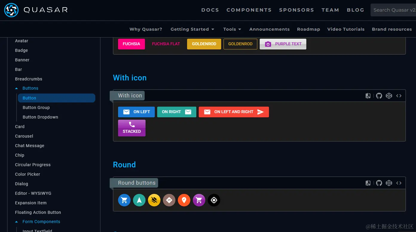416x232 pixels.
Task: Click the filled GOLDENROD button
Action: click(204, 44)
